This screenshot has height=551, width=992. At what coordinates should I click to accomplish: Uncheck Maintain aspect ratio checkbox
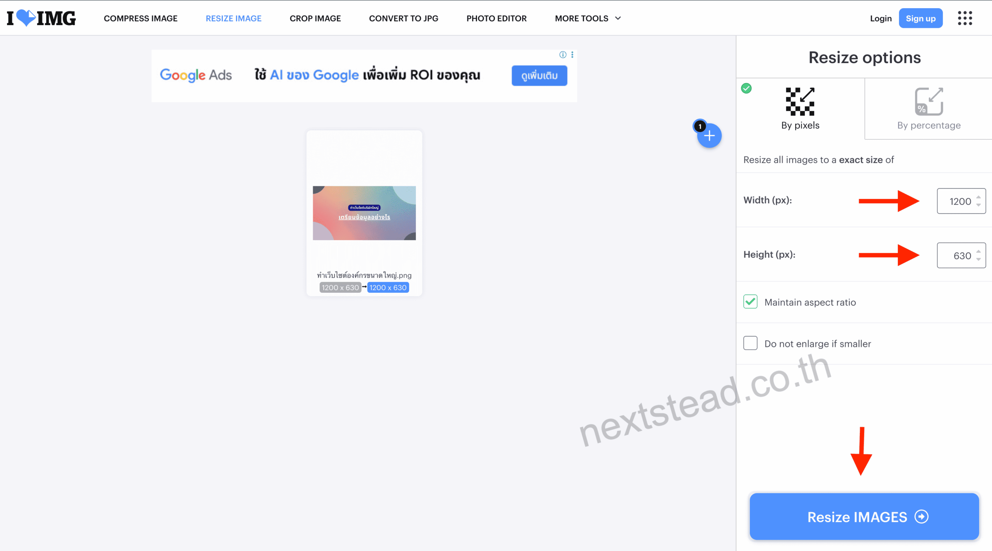click(750, 302)
